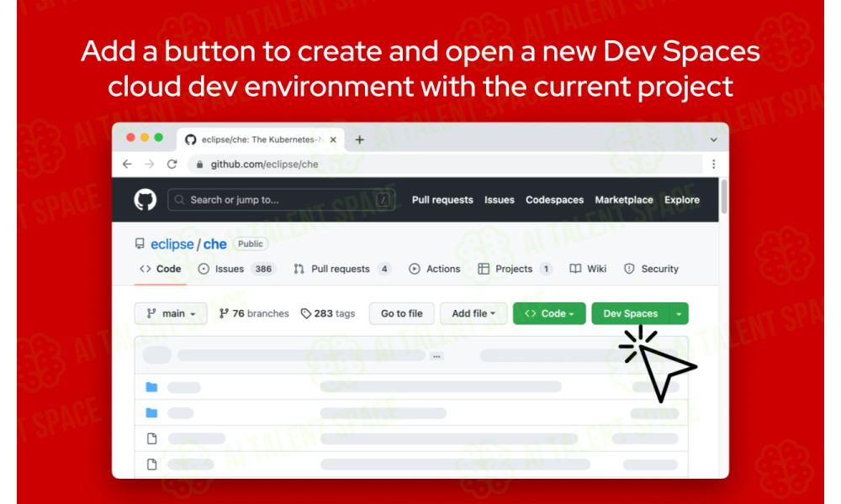Screen dimensions: 841x504
Task: Click Issues in the top header
Action: pyautogui.click(x=500, y=200)
